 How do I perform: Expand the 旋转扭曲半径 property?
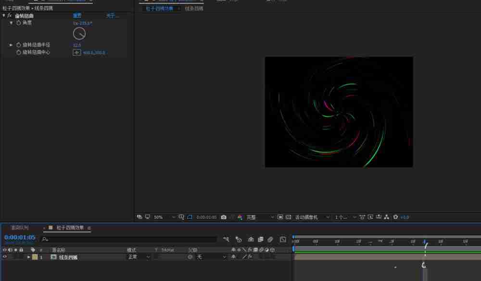pos(12,45)
